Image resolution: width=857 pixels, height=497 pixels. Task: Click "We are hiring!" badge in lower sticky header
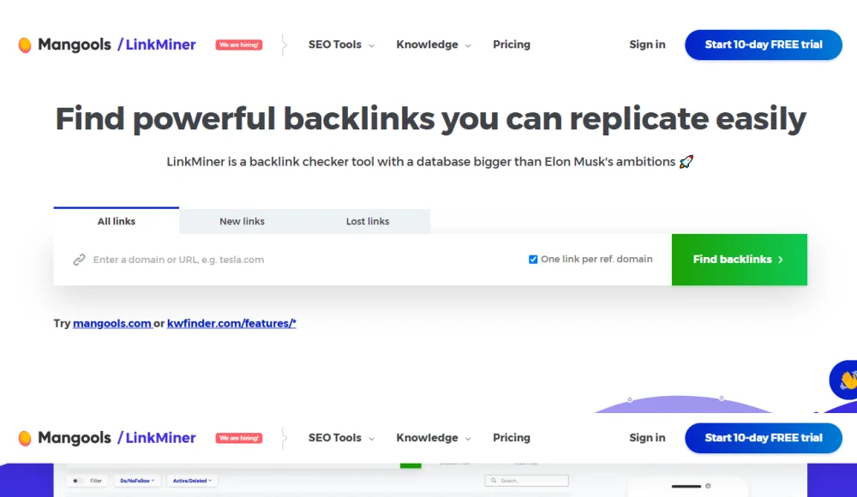pyautogui.click(x=239, y=438)
